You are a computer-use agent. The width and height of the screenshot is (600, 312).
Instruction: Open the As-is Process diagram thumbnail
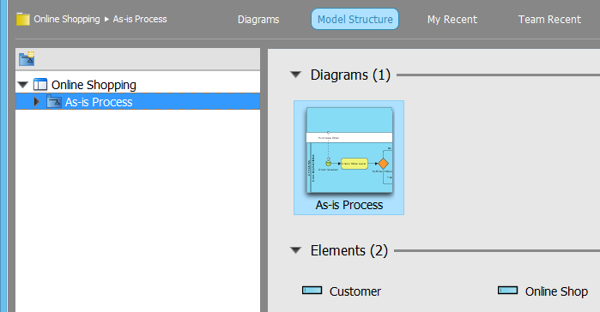349,151
